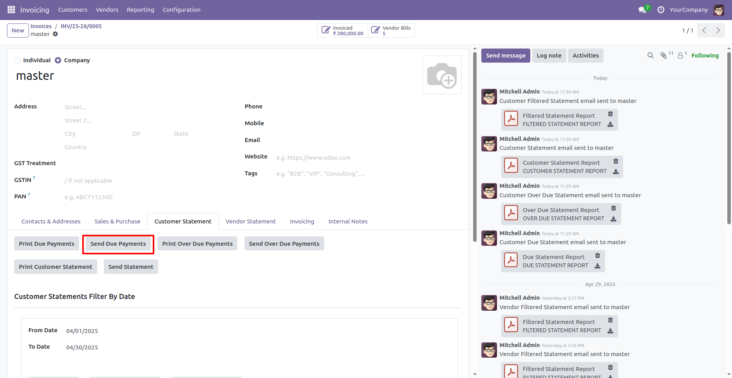View the 11 chatter attachments
This screenshot has height=378, width=732.
pyautogui.click(x=665, y=56)
